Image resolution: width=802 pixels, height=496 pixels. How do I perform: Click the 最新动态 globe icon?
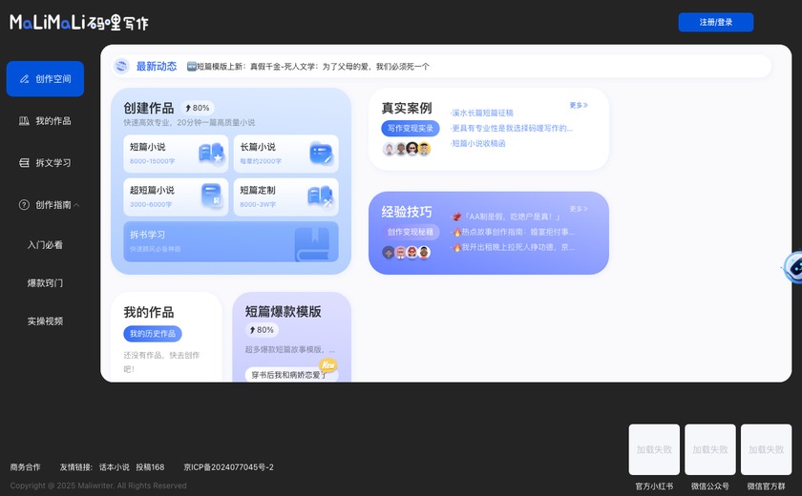(121, 66)
